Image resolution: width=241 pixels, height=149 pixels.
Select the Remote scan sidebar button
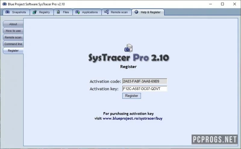(x=13, y=37)
